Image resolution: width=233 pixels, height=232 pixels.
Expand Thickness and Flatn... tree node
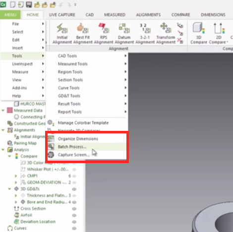pos(16,195)
